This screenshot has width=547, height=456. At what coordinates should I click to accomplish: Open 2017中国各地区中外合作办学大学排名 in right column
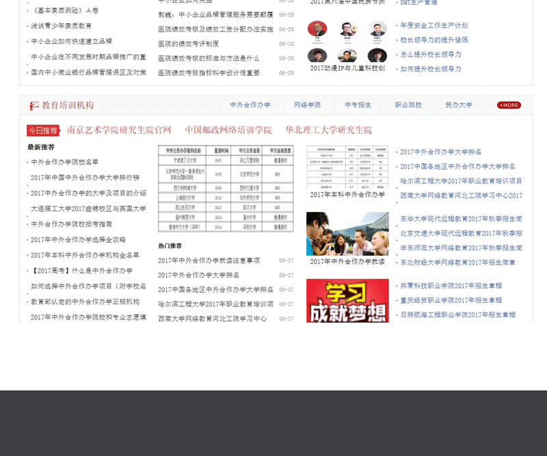tap(457, 166)
